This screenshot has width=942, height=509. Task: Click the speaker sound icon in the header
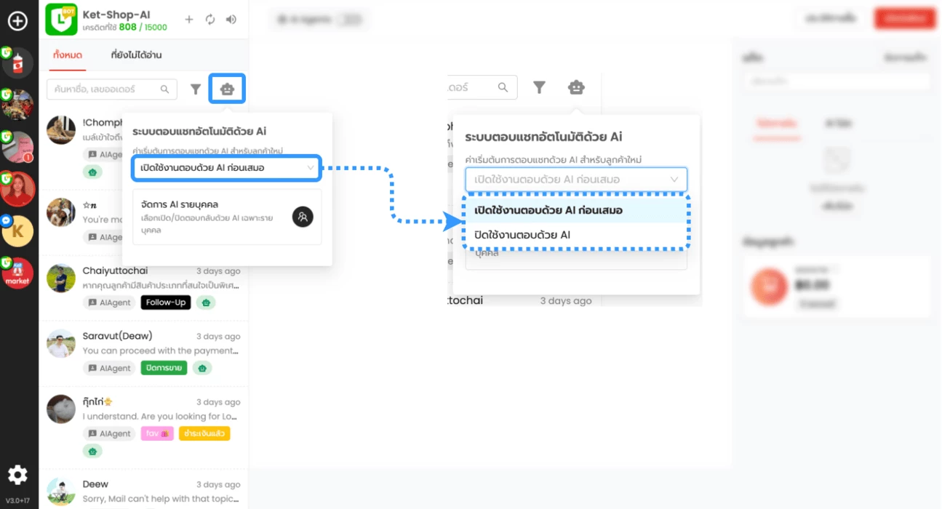pyautogui.click(x=231, y=20)
